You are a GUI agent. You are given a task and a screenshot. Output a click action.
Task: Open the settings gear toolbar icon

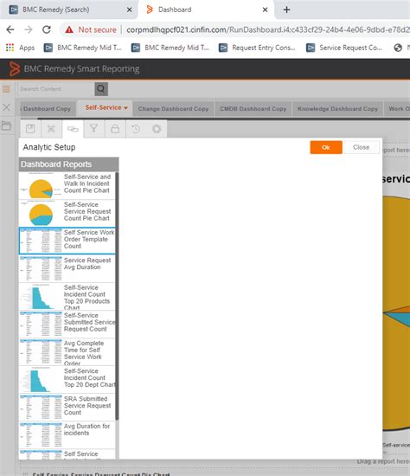point(157,129)
